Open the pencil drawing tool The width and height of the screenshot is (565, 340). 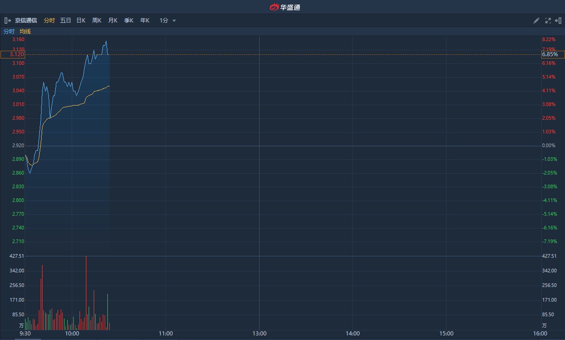[x=537, y=21]
